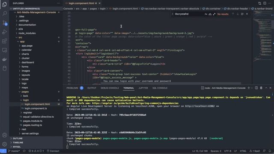
Task: Click the split editor right icon
Action: (x=265, y=3)
